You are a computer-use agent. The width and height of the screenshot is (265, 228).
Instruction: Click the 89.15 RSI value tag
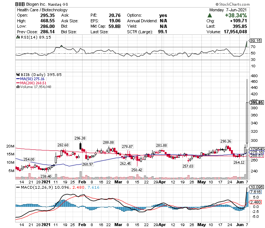[x=256, y=41]
